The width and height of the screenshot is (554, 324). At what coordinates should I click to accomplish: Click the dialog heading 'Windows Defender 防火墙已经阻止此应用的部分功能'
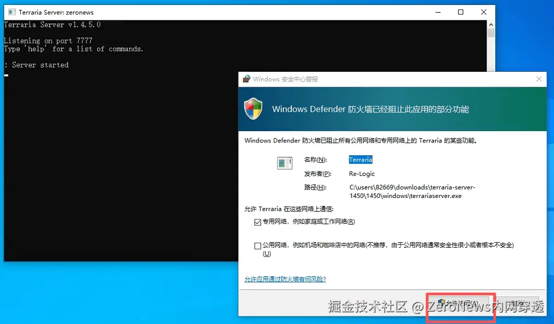tap(370, 109)
